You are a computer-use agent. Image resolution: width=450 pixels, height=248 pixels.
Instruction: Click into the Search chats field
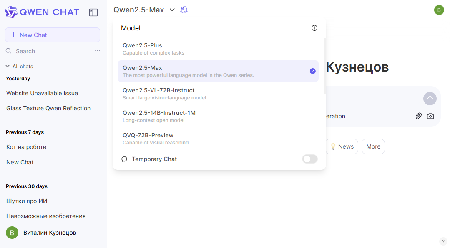coord(54,51)
